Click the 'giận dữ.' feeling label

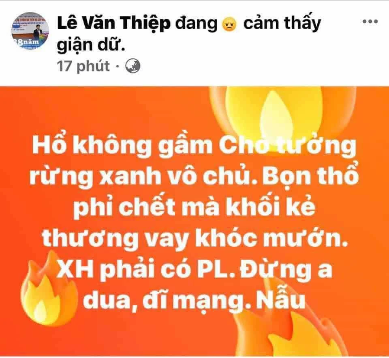coord(90,45)
